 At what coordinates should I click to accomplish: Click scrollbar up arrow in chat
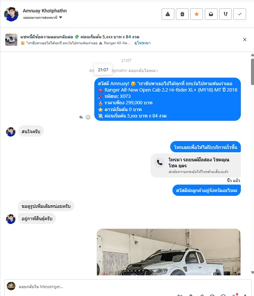point(252,55)
